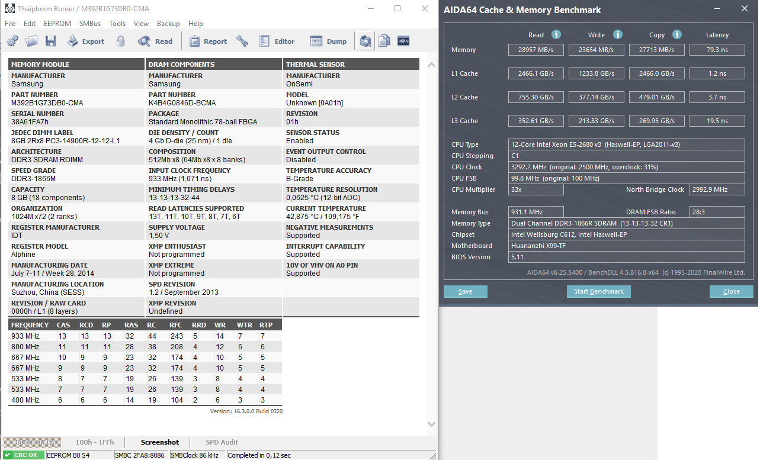Open the Edit menu
The width and height of the screenshot is (760, 460).
(x=30, y=24)
